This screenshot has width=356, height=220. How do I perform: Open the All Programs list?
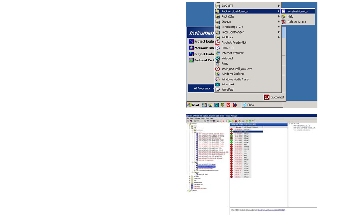point(201,88)
